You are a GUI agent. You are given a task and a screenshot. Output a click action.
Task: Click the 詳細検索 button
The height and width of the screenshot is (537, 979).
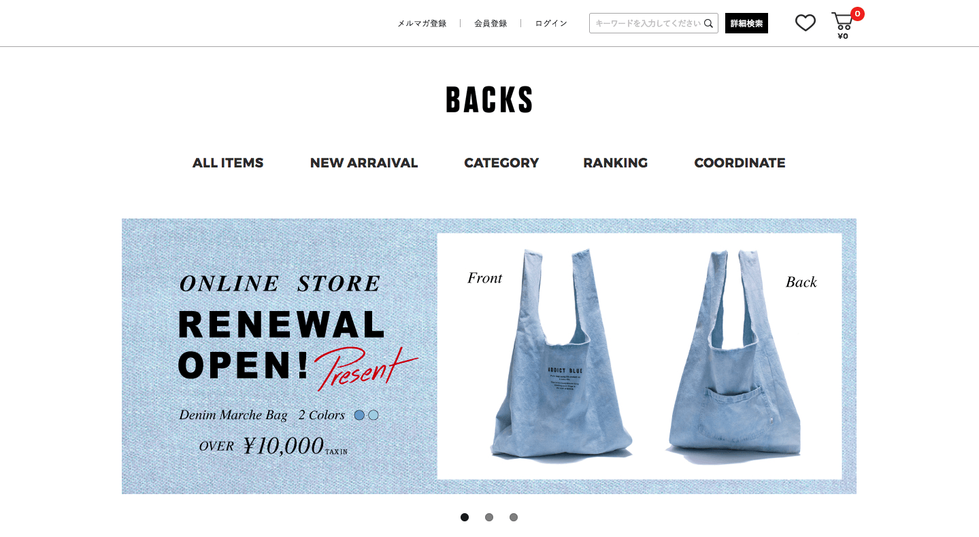click(746, 23)
